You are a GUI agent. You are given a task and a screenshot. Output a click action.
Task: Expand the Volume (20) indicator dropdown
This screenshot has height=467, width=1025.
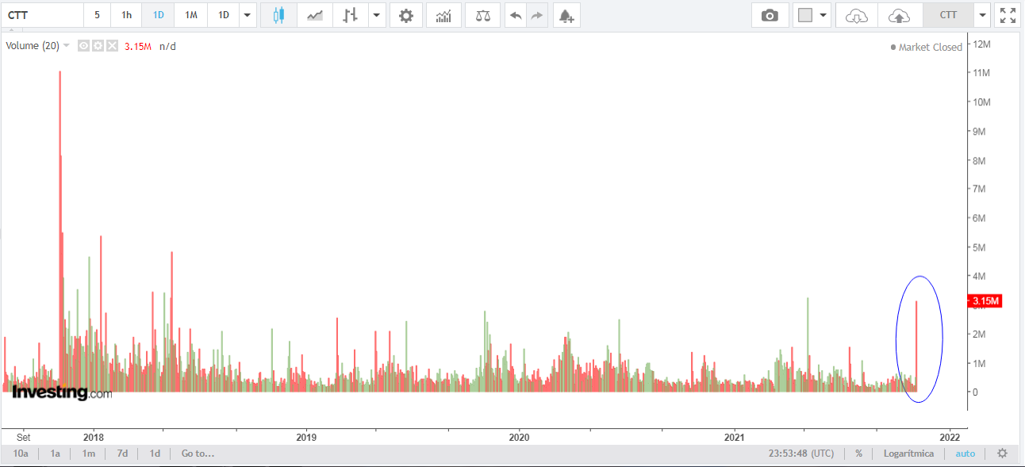(67, 46)
